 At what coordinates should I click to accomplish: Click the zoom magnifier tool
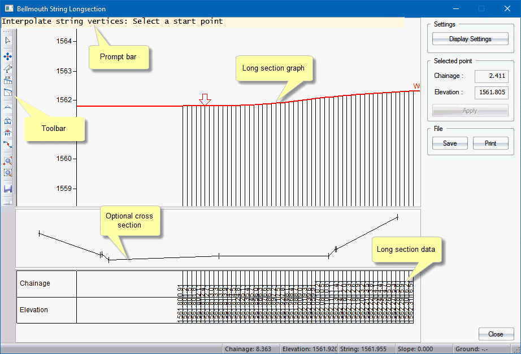click(8, 161)
